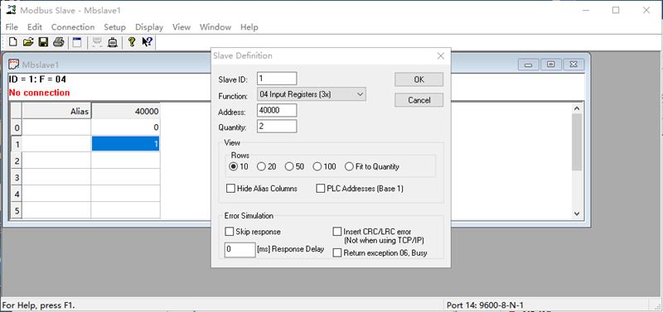The width and height of the screenshot is (663, 312).
Task: Click the Mbslave1 child window icon
Action: pos(13,65)
